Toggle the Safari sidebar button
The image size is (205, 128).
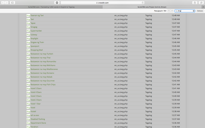point(12,3)
